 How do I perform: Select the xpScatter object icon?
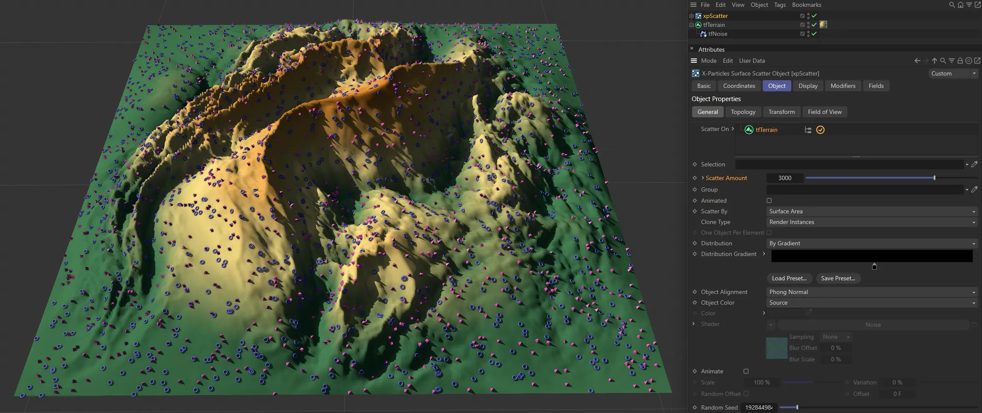(699, 16)
